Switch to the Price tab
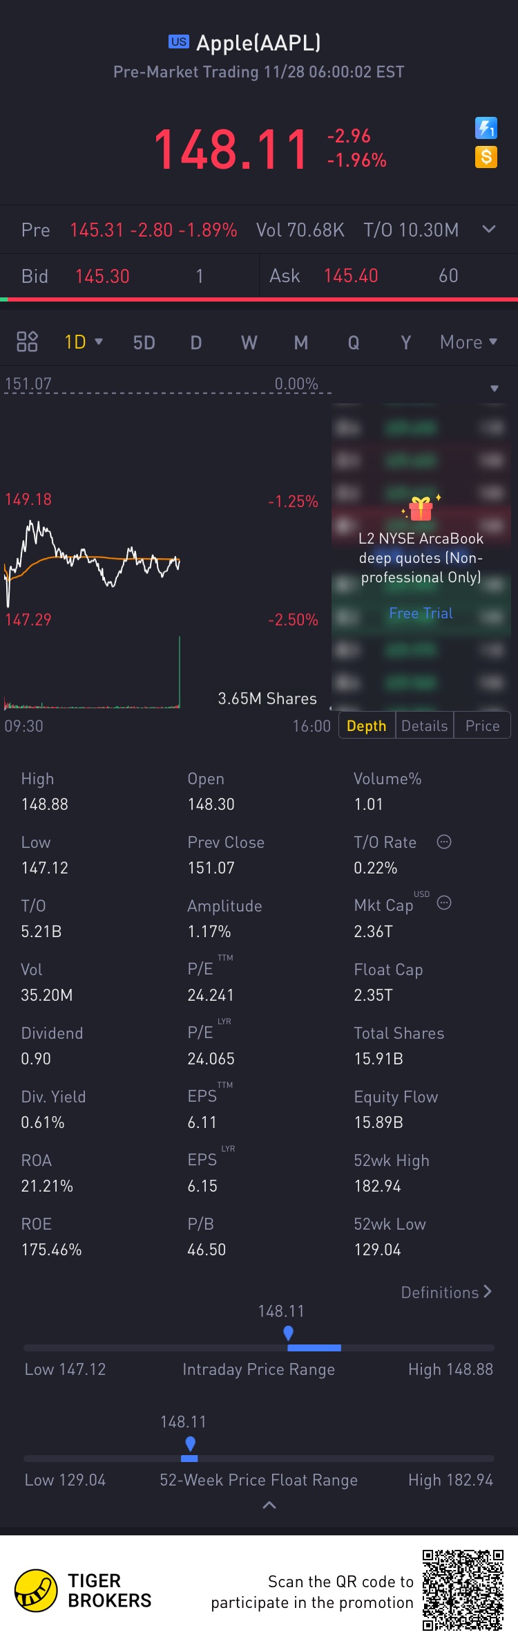 coord(482,725)
